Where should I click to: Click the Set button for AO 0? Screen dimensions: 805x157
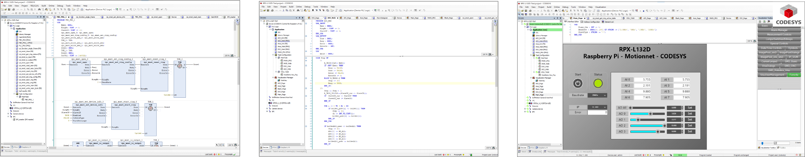tap(690, 114)
